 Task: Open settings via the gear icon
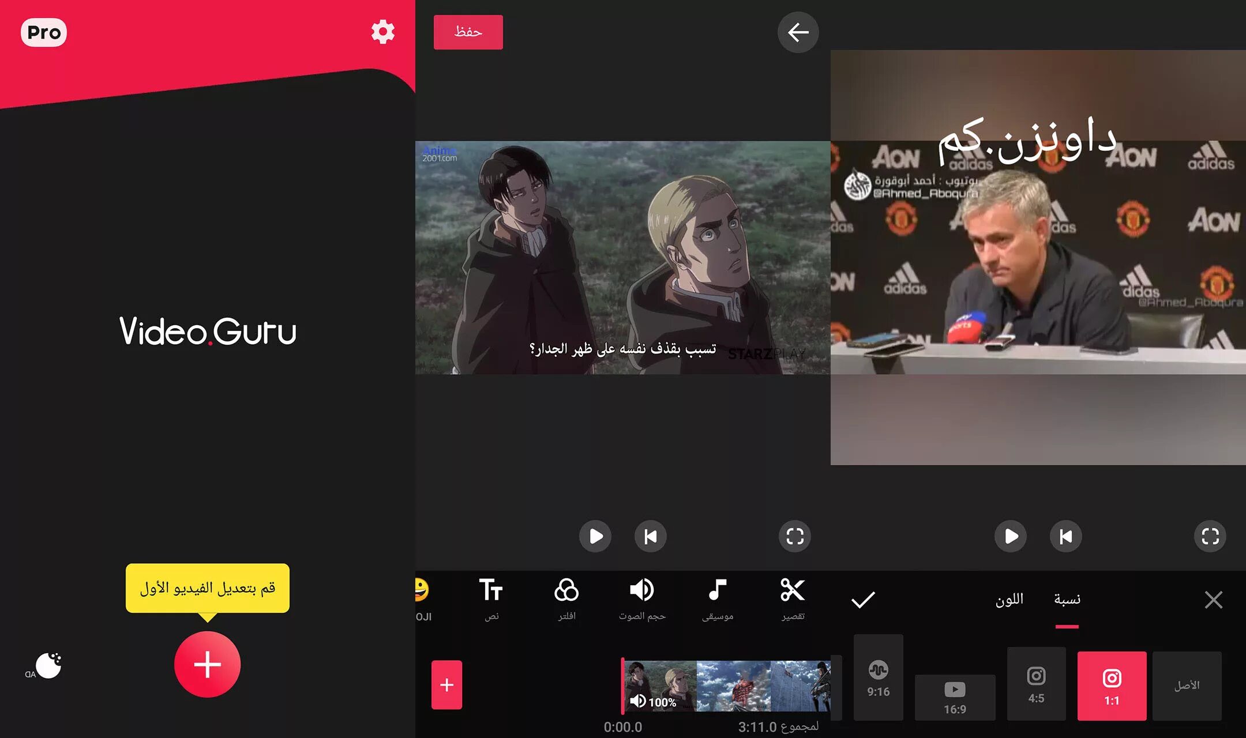(382, 32)
